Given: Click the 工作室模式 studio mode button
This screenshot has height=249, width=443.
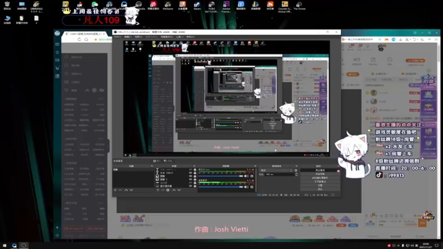Looking at the screenshot, I should click(x=320, y=181).
